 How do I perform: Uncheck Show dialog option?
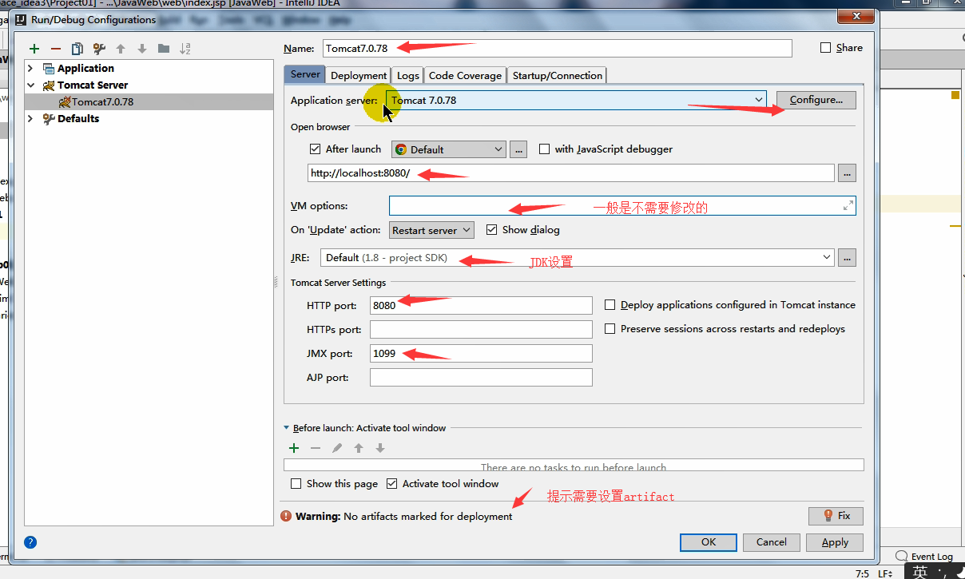[491, 230]
